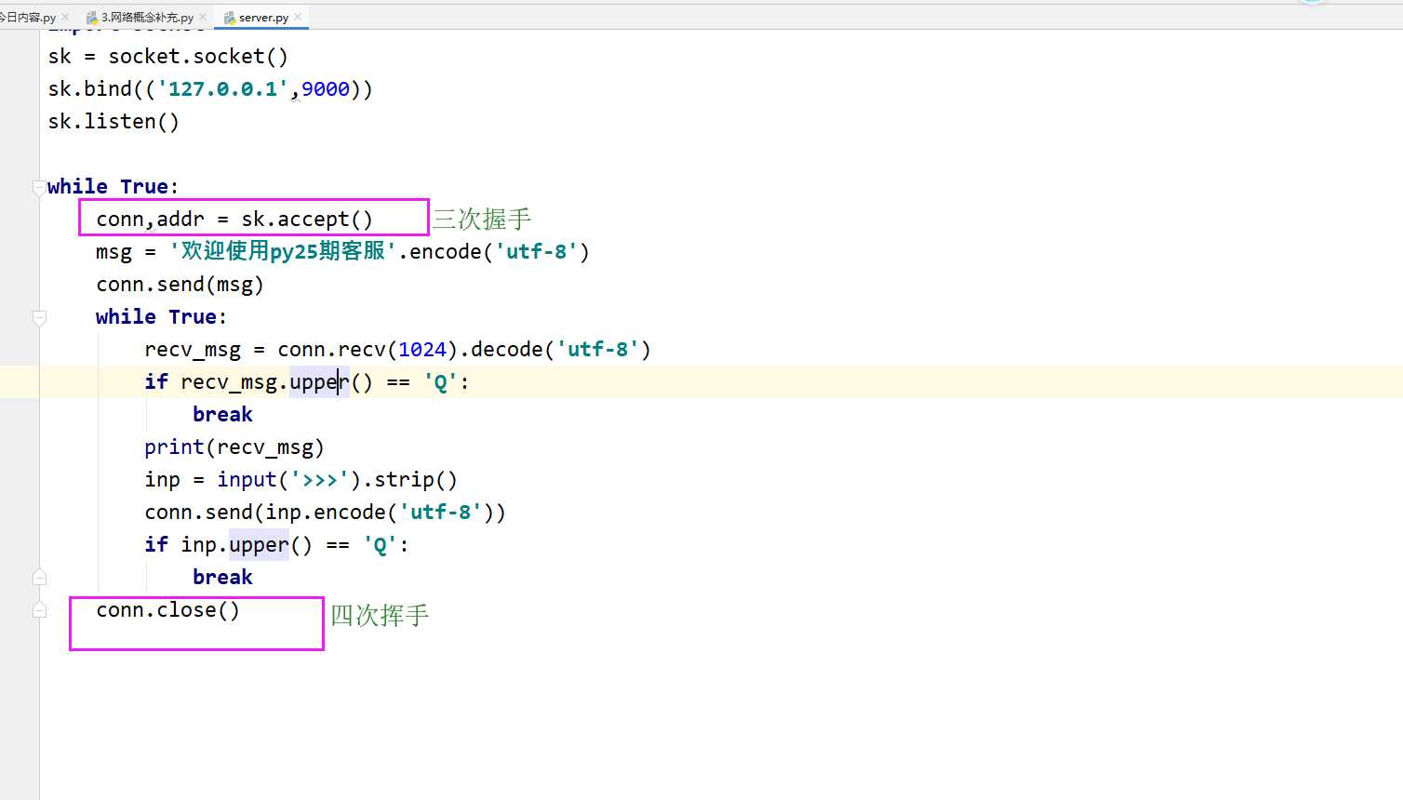Screen dimensions: 1403x800
Task: Click the Python file icon on 3.网络概念补充.py tab
Action: tap(92, 17)
